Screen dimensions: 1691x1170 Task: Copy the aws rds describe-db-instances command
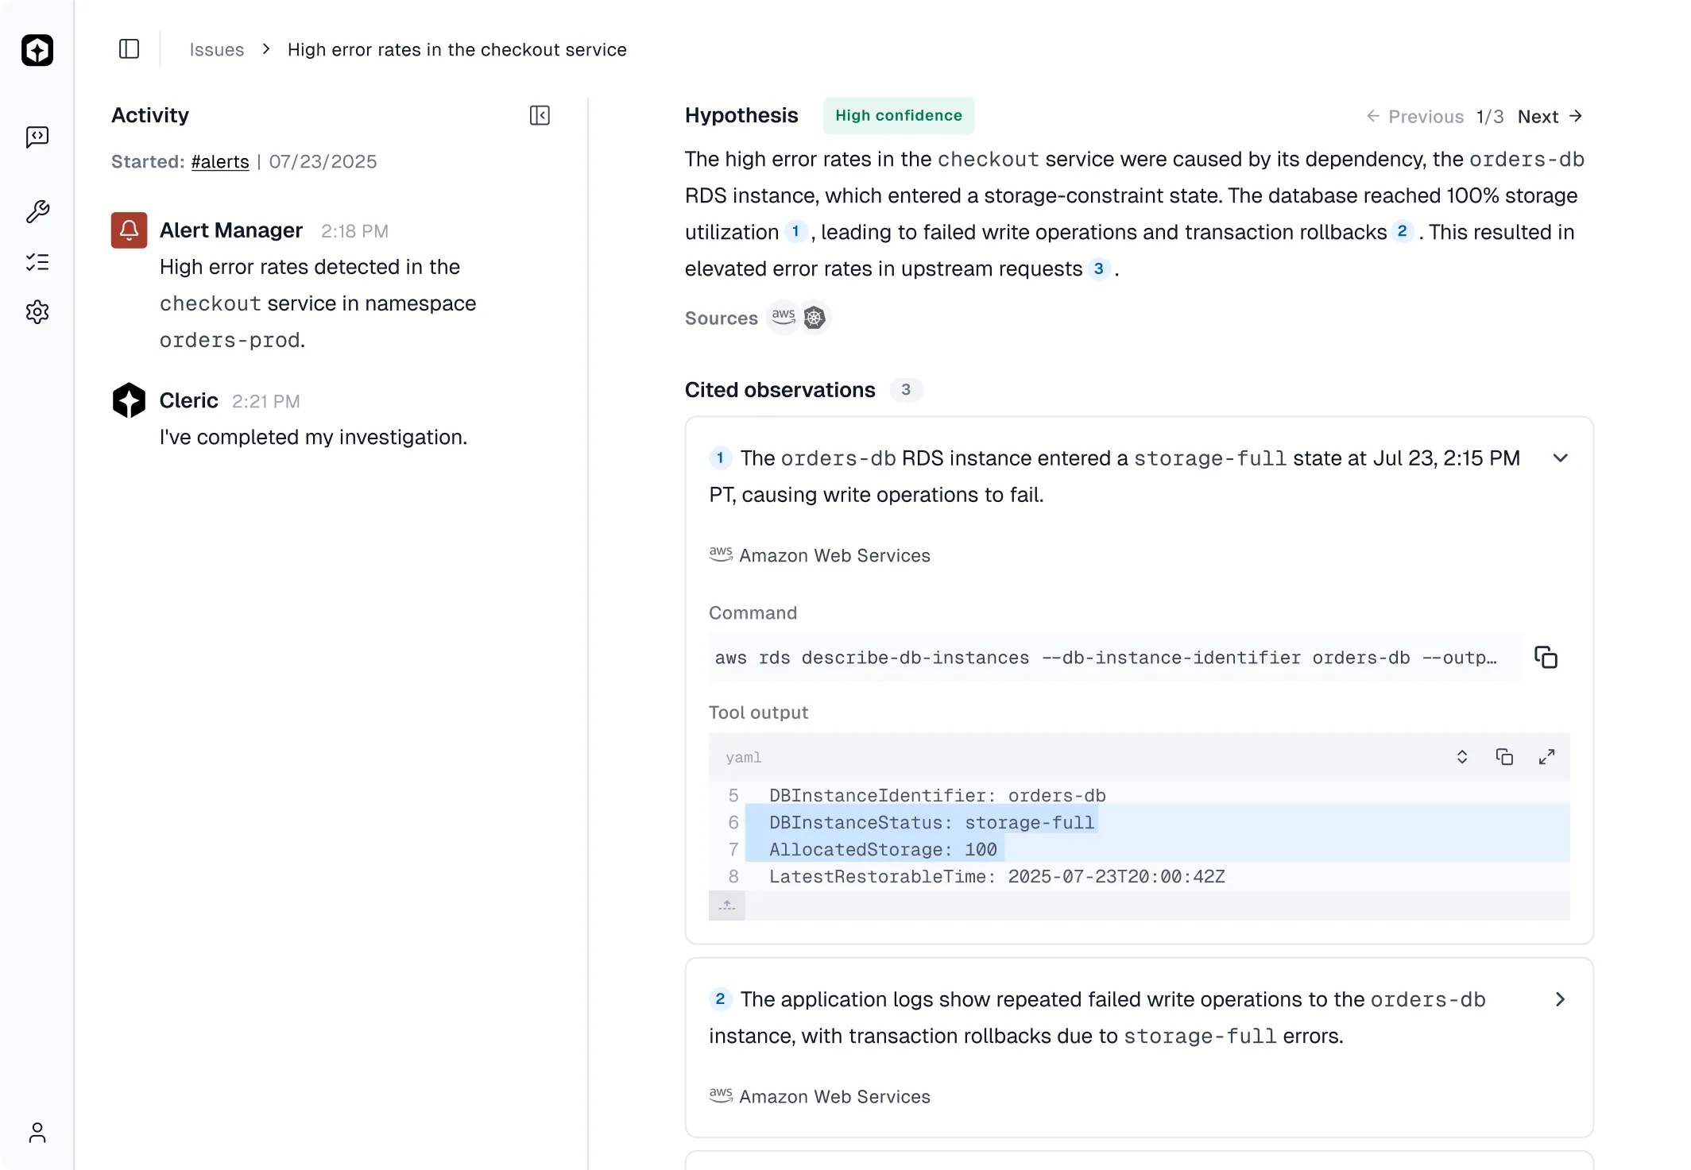click(x=1546, y=658)
